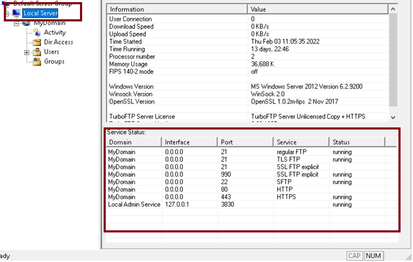Screen dimensions: 413x262
Task: Click the value 36,688 K
Action: [262, 64]
